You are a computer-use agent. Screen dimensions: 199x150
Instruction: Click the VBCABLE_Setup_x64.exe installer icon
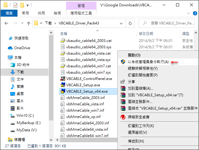[x=63, y=91]
